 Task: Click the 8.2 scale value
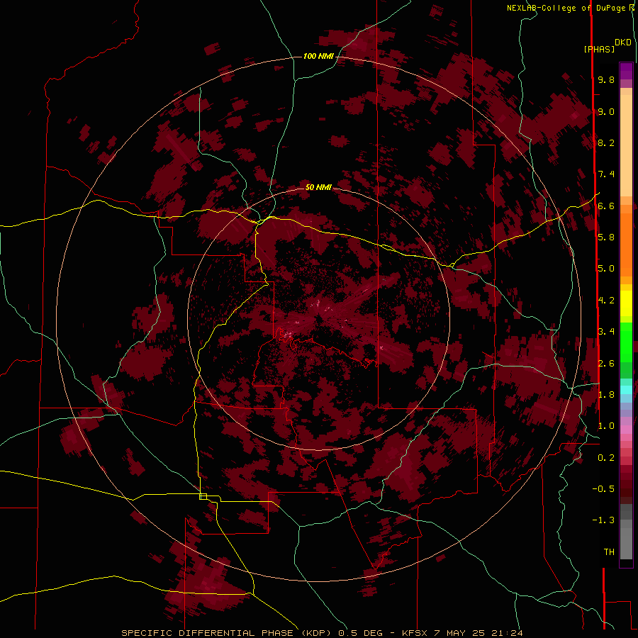click(606, 142)
